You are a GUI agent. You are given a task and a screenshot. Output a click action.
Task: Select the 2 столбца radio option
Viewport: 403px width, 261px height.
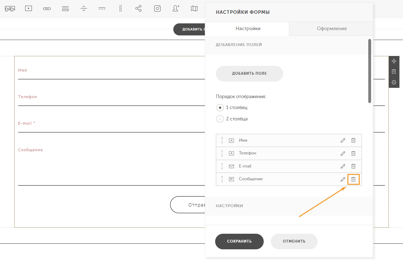[x=220, y=119]
